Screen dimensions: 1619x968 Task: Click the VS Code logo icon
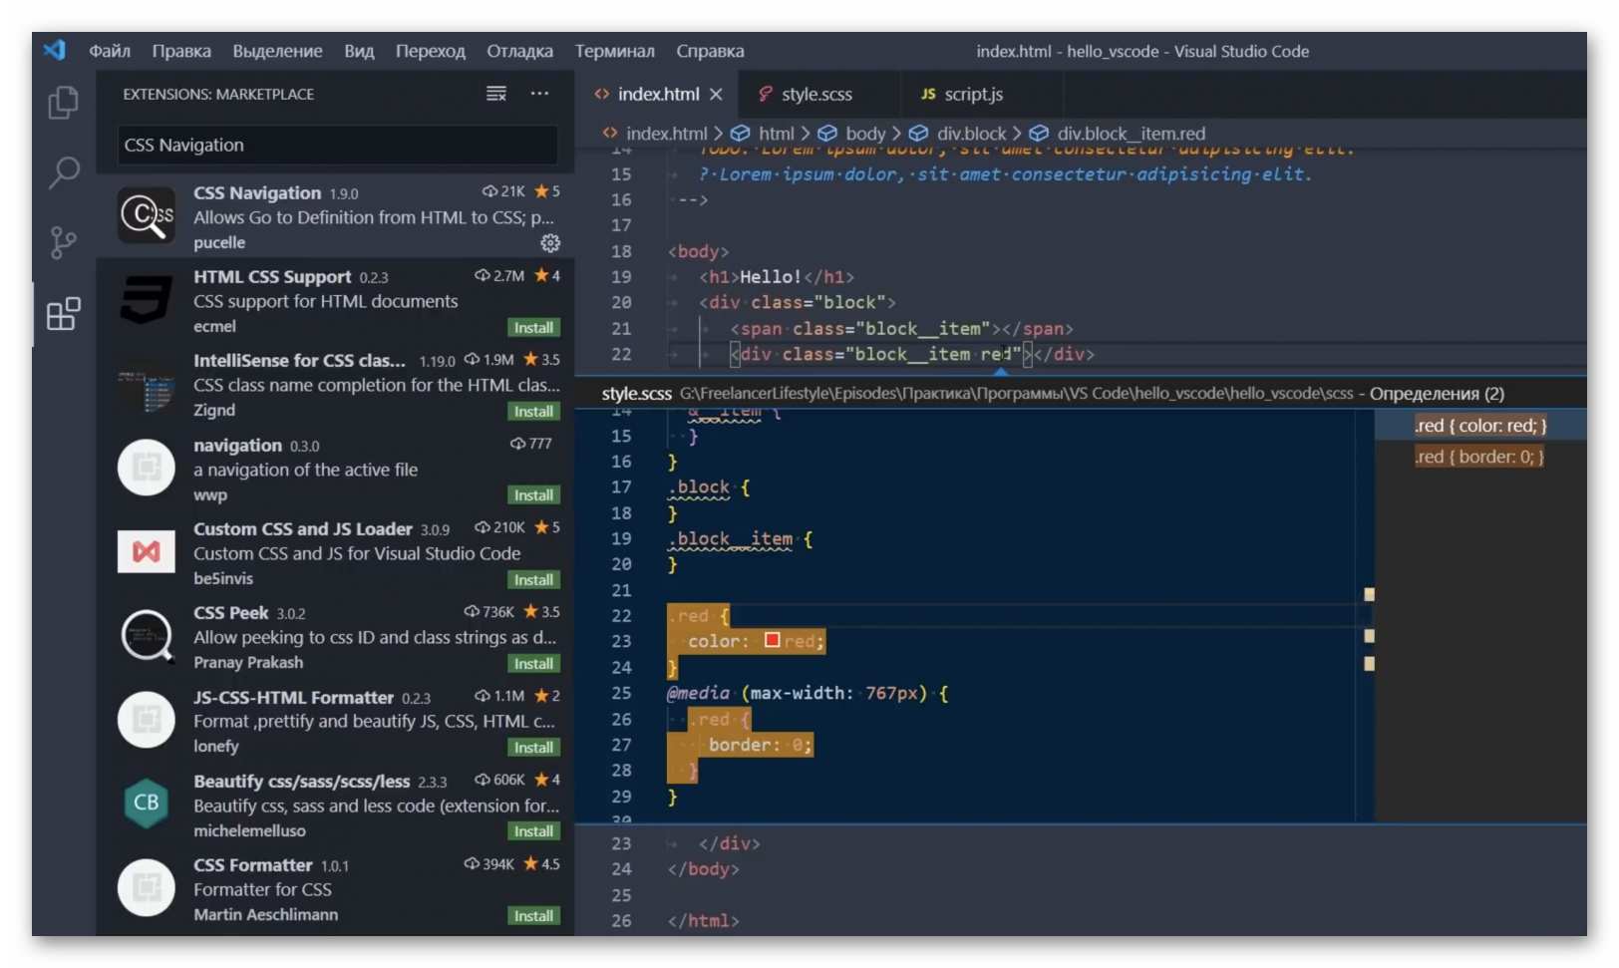click(x=55, y=50)
